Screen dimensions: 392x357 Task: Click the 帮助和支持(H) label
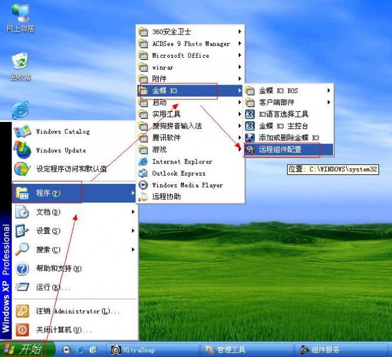(59, 268)
